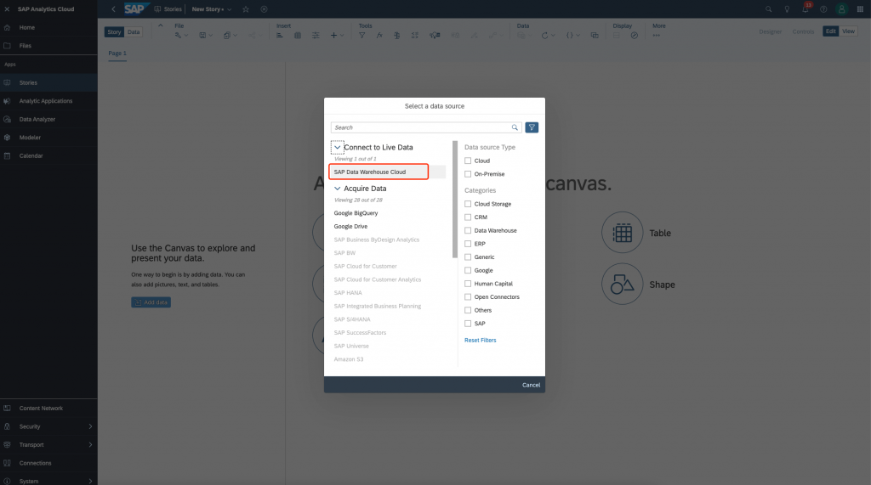Screen dimensions: 871x485
Task: Click the global search icon in header
Action: (x=768, y=8)
